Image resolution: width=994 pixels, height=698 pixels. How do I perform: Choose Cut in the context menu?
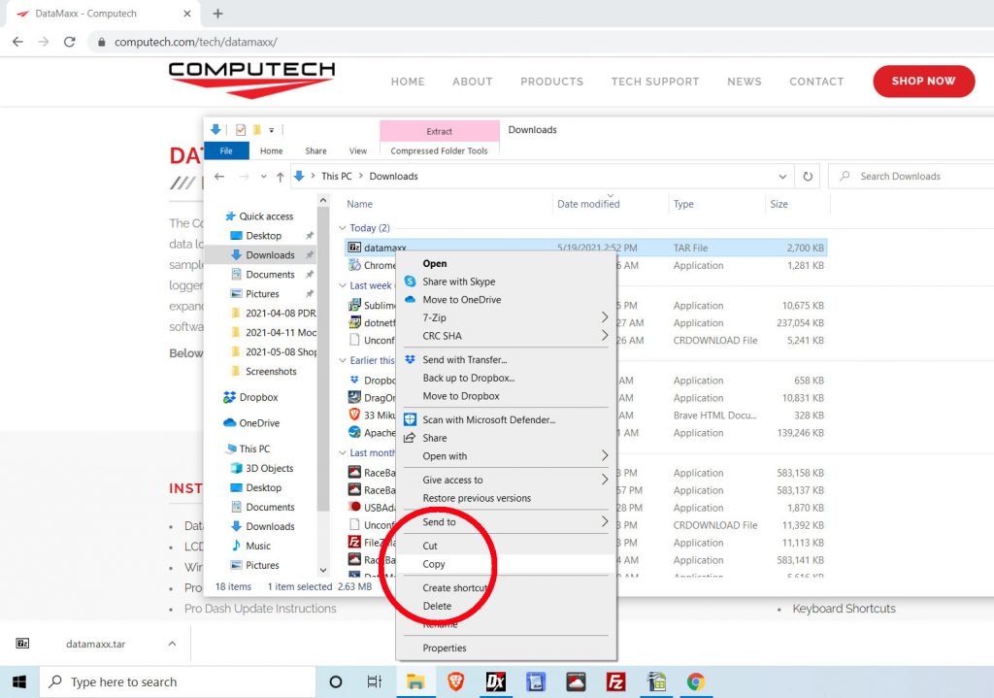click(x=506, y=546)
